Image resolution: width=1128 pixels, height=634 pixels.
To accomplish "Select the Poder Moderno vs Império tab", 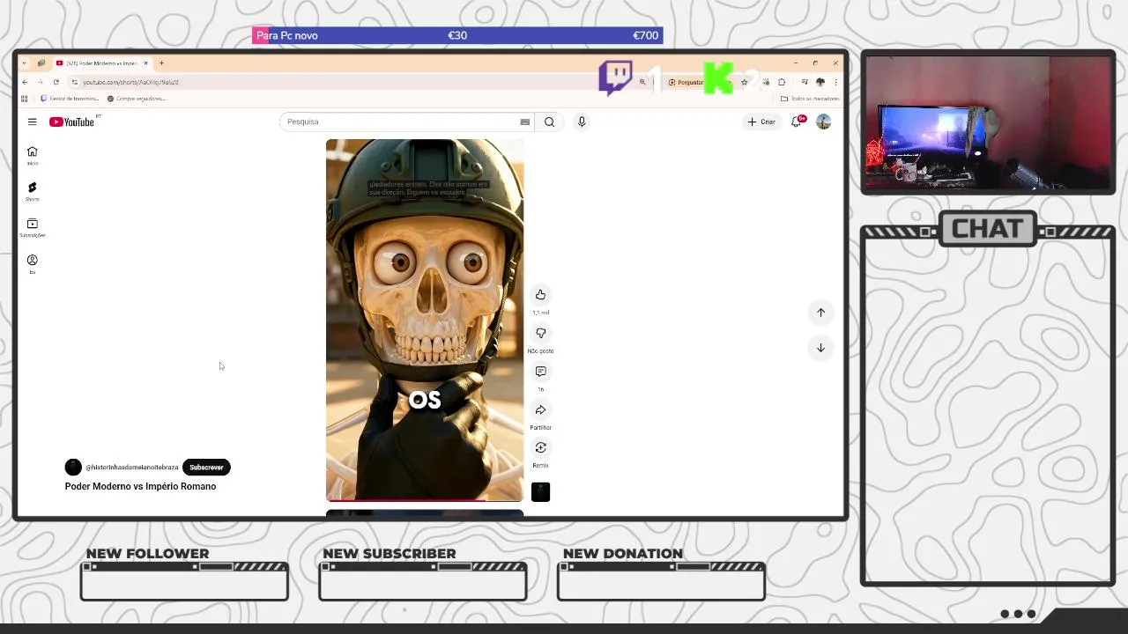I will pos(101,63).
